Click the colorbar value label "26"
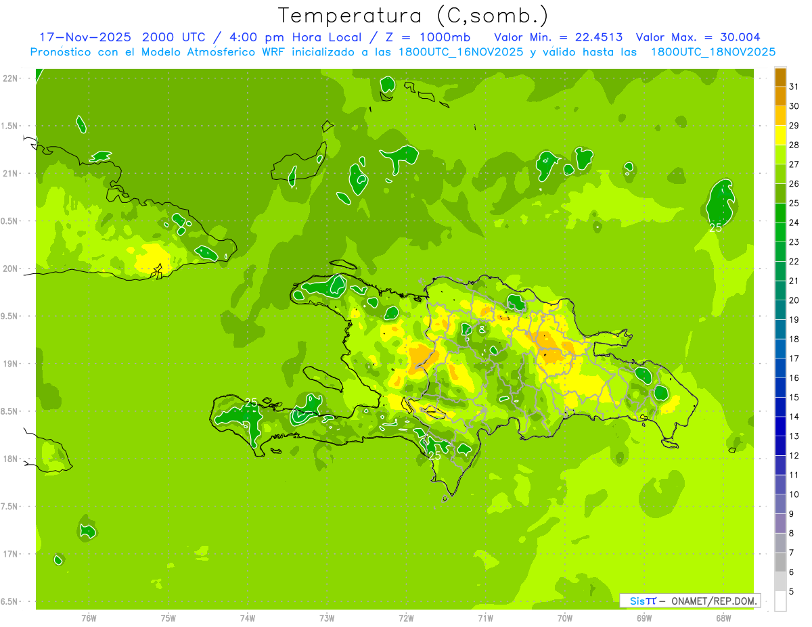 [x=794, y=184]
